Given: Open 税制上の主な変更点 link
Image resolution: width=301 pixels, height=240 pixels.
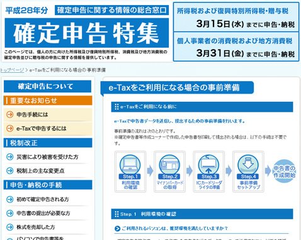Looking at the screenshot, I should point(40,171).
